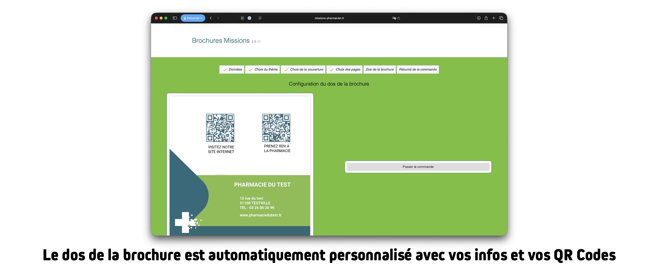Click the page settings icon in address bar
The image size is (658, 267).
pos(260,18)
